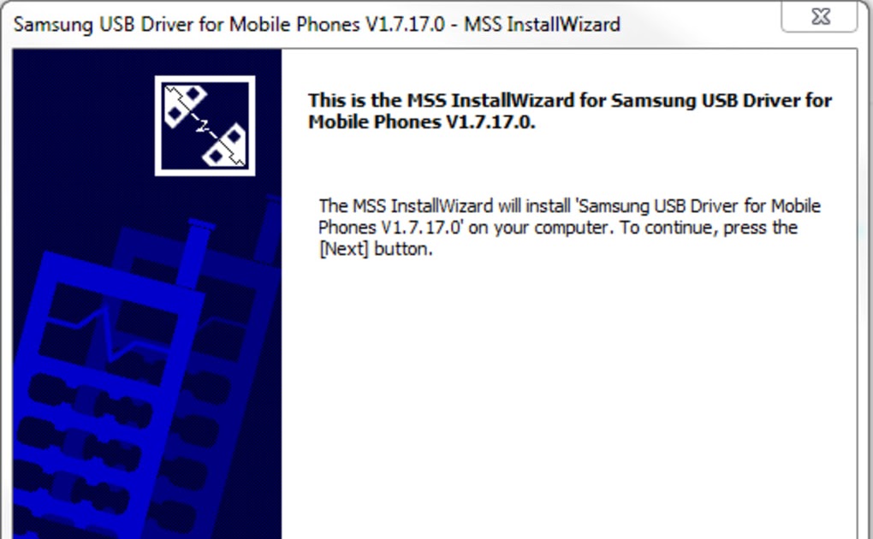This screenshot has height=539, width=873.
Task: Click 'V1.7.17.0.' in the bold heading
Action: click(491, 122)
